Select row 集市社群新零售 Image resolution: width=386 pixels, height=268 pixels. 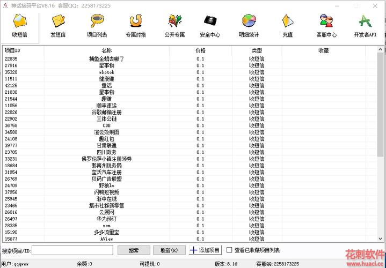click(x=190, y=205)
